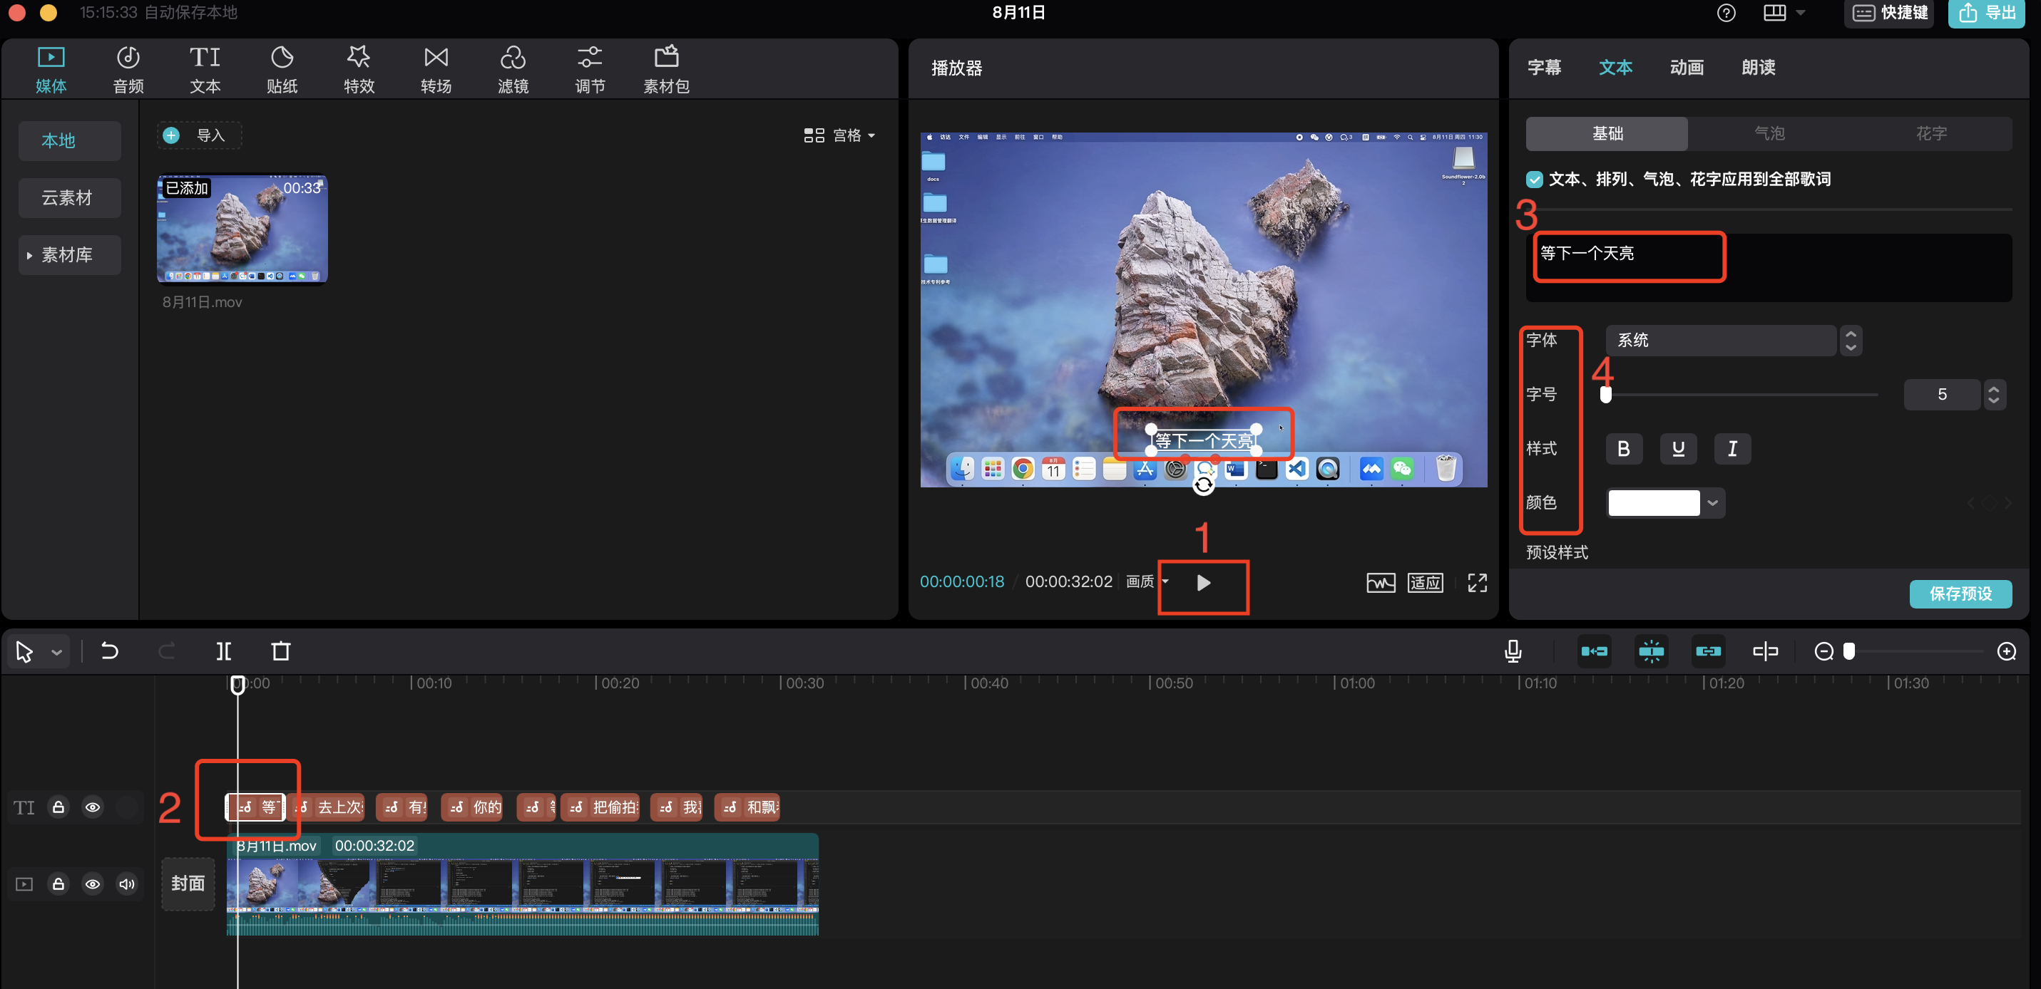Screen dimensions: 2041x989
Task: Click the 导出 export button
Action: point(1987,14)
